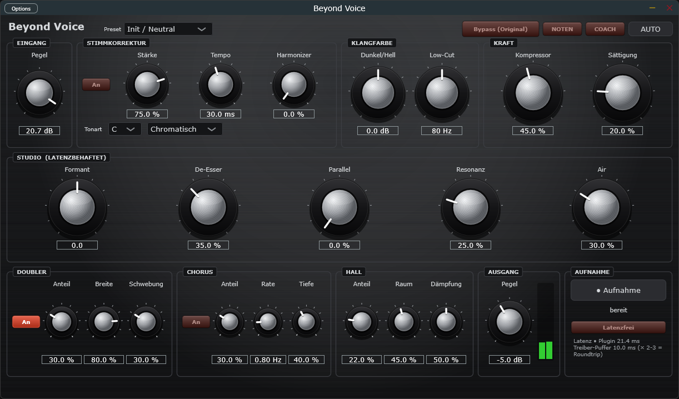This screenshot has height=399, width=679.
Task: Toggle the Stimmkorrektur An switch
Action: (x=96, y=84)
